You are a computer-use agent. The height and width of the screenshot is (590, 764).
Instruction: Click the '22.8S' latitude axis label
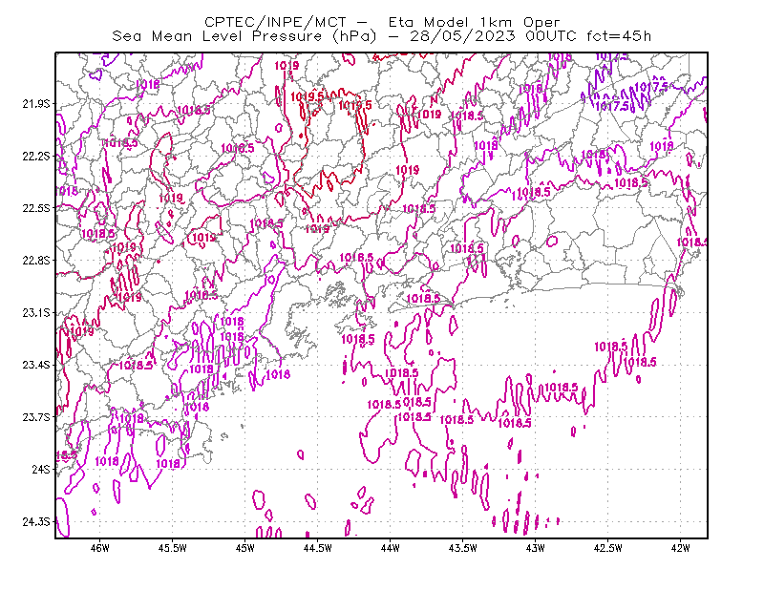[x=36, y=261]
